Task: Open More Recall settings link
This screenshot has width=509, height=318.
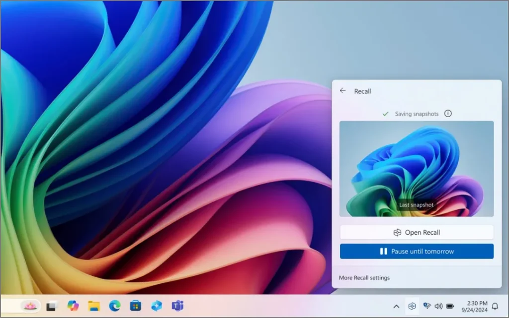Action: click(x=364, y=277)
